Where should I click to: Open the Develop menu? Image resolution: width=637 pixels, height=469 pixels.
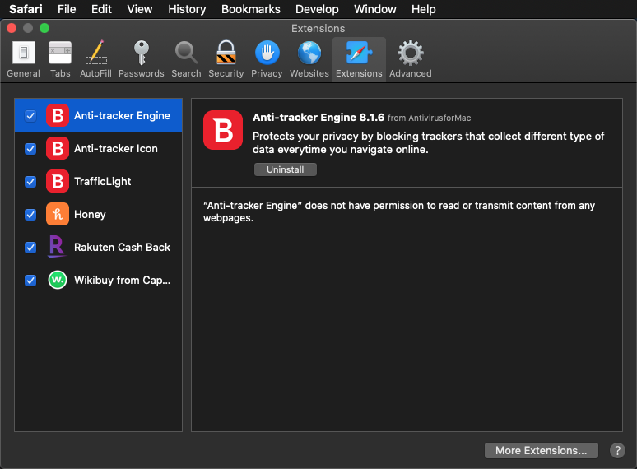pyautogui.click(x=317, y=9)
